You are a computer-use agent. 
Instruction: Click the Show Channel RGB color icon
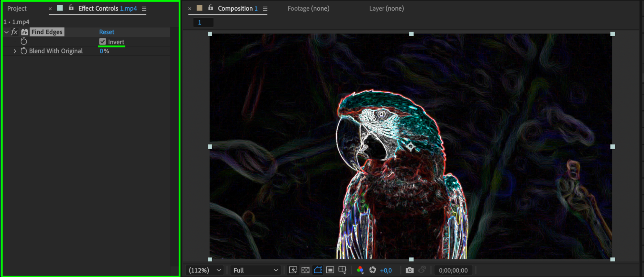tap(360, 270)
